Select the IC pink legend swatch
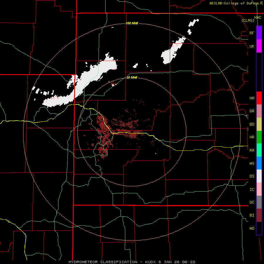264x264 pixels. tap(259, 189)
